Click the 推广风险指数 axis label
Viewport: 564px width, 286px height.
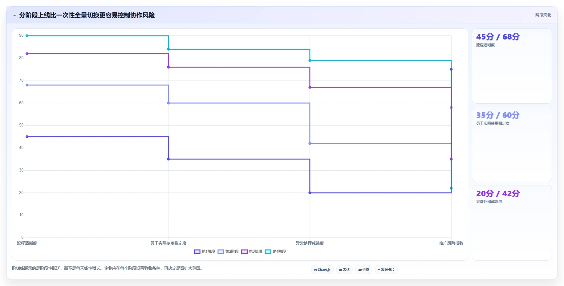point(451,243)
